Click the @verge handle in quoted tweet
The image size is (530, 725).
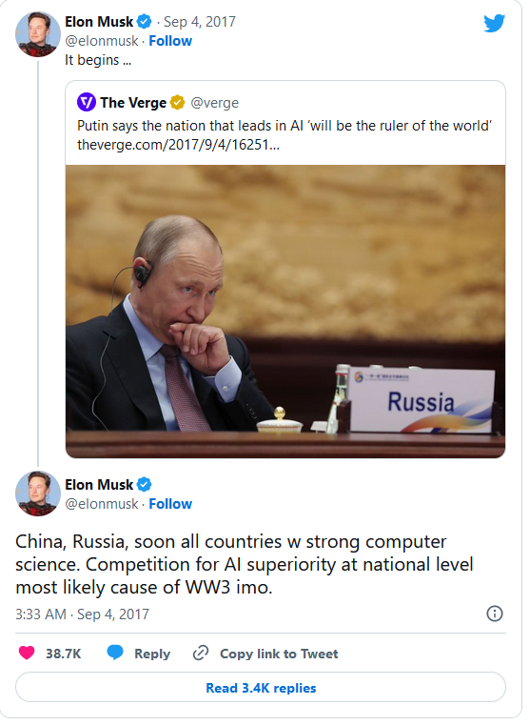click(215, 103)
